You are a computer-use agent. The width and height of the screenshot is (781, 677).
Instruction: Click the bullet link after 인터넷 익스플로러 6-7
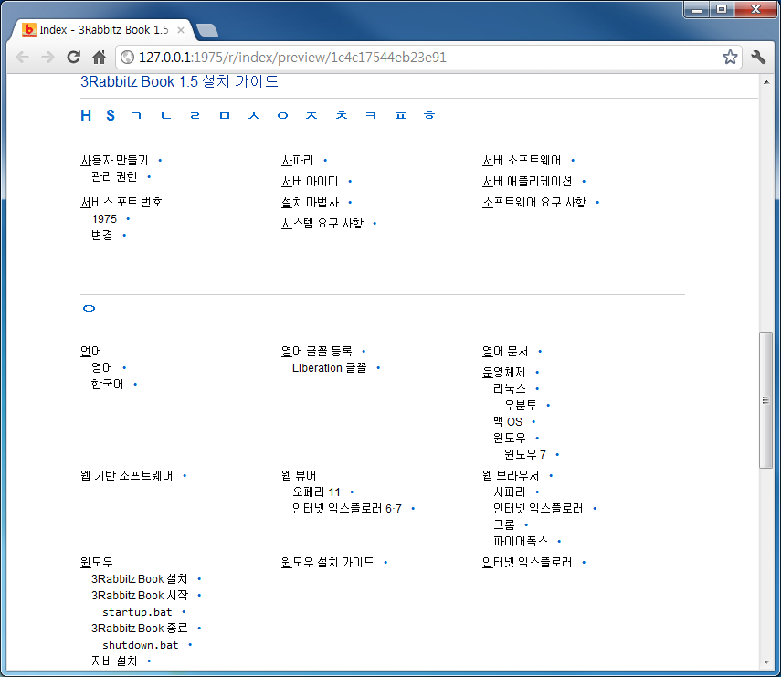pos(413,509)
